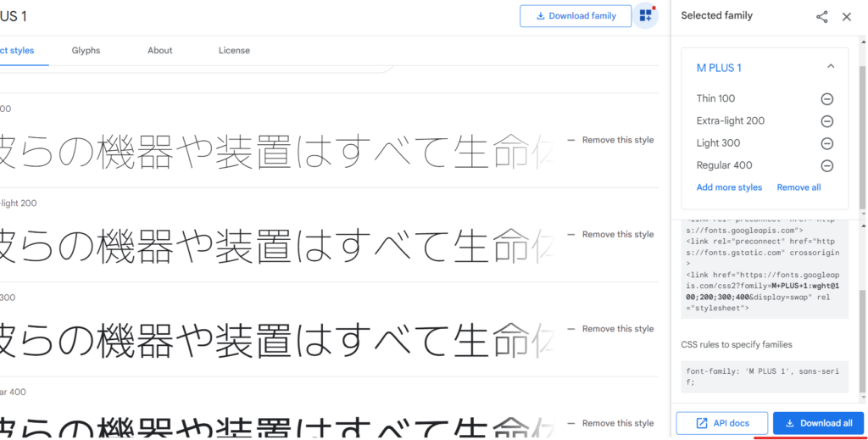Open the License tab

pos(234,50)
